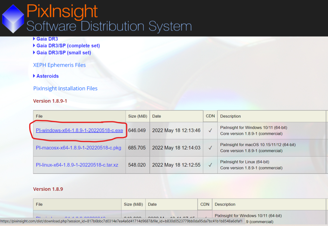
Task: Click "Core version 1.8.9-1 (commercial)" in the Linux row
Action: (x=251, y=168)
